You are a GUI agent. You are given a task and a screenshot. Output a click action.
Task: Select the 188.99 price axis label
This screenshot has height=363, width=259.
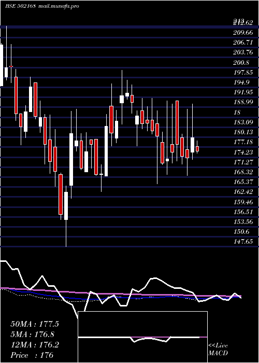click(243, 102)
